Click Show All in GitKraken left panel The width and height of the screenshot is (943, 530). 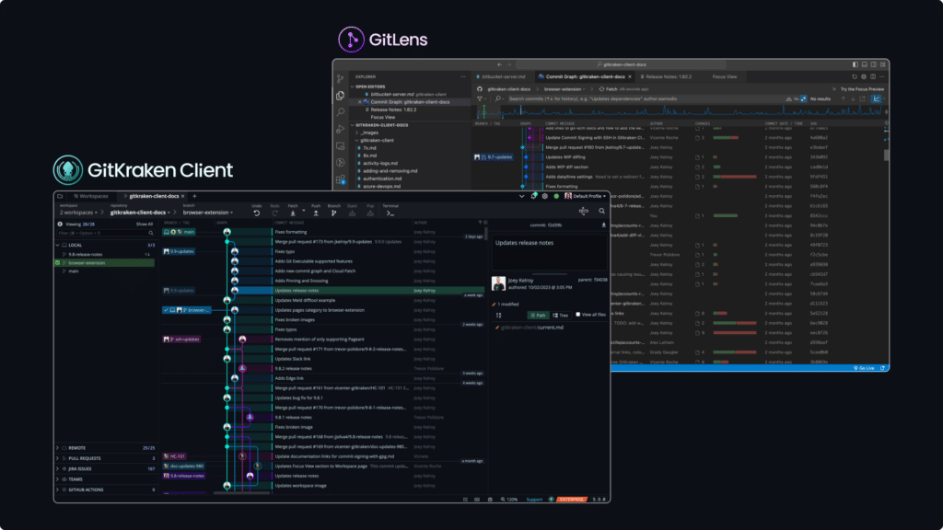[x=145, y=225]
